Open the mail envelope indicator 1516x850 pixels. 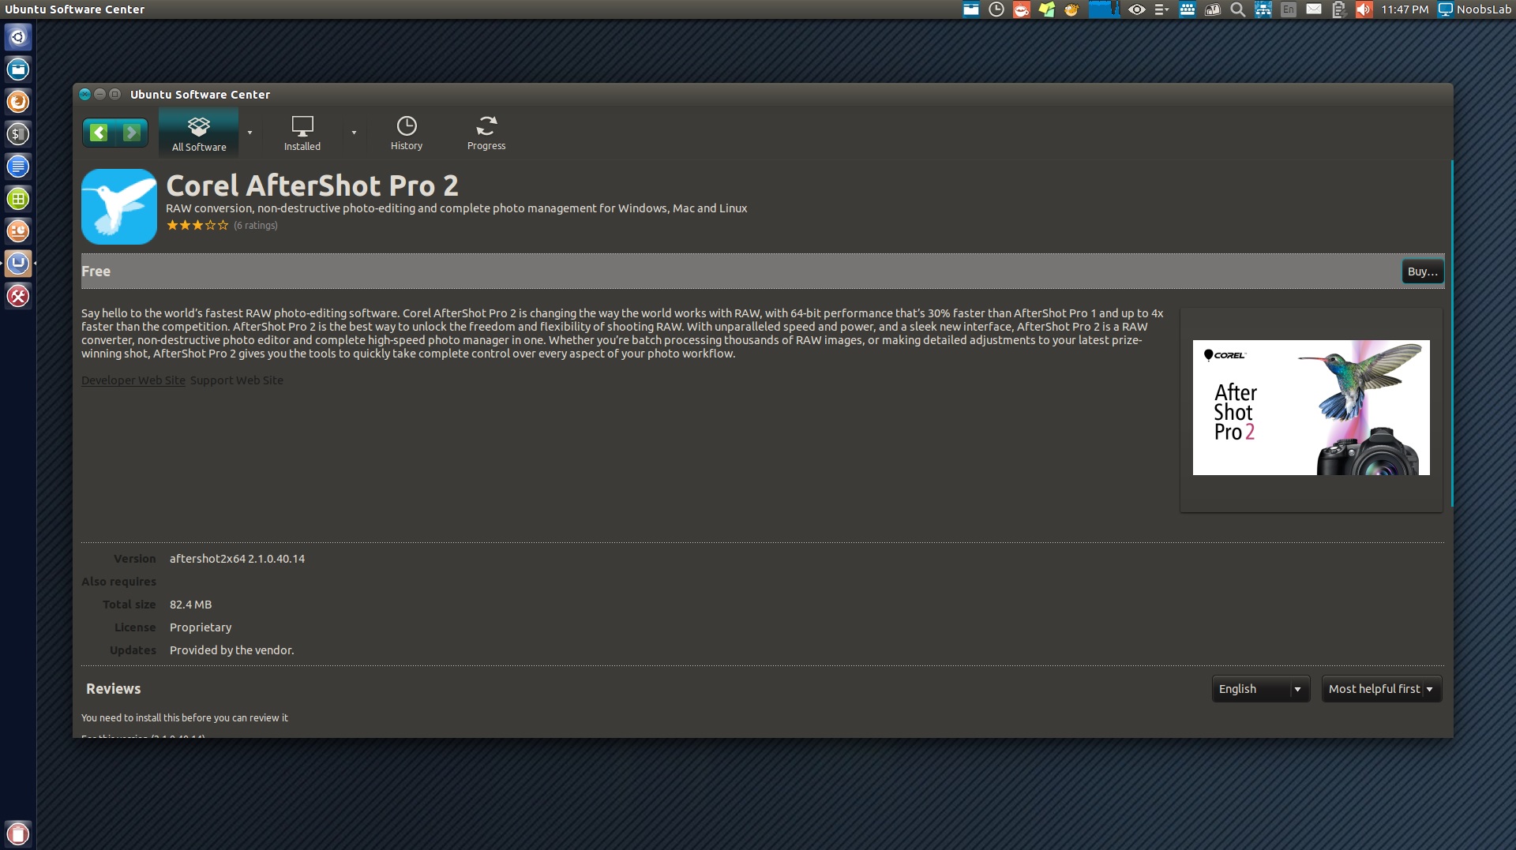[x=1314, y=9]
